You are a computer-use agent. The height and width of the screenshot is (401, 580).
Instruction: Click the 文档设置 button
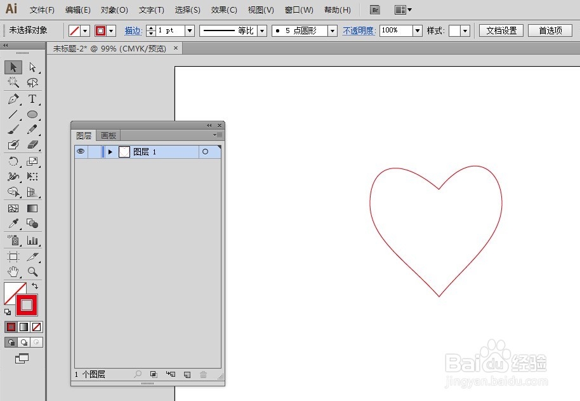pos(501,31)
